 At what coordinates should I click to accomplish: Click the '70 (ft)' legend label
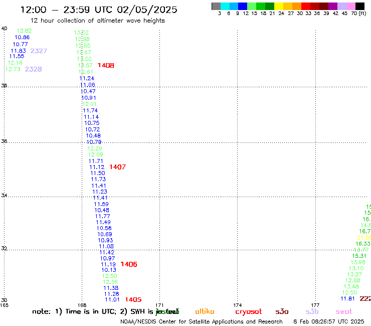pyautogui.click(x=358, y=13)
